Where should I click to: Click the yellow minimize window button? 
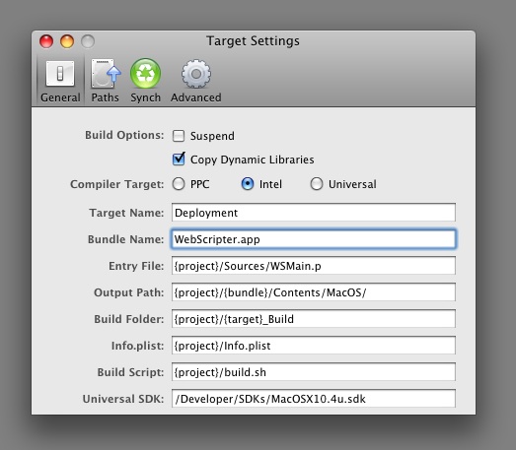[x=67, y=41]
